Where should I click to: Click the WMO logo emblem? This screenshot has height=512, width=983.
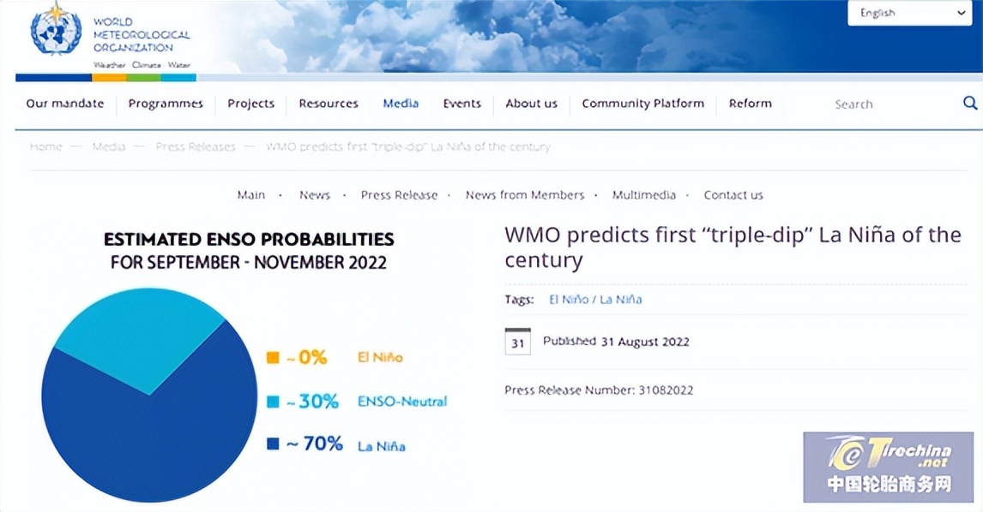click(56, 33)
